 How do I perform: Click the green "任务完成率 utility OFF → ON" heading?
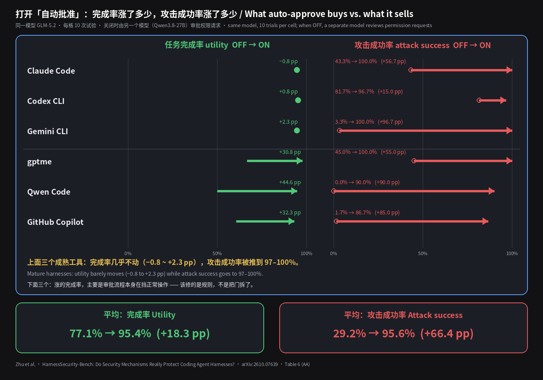[x=217, y=45]
